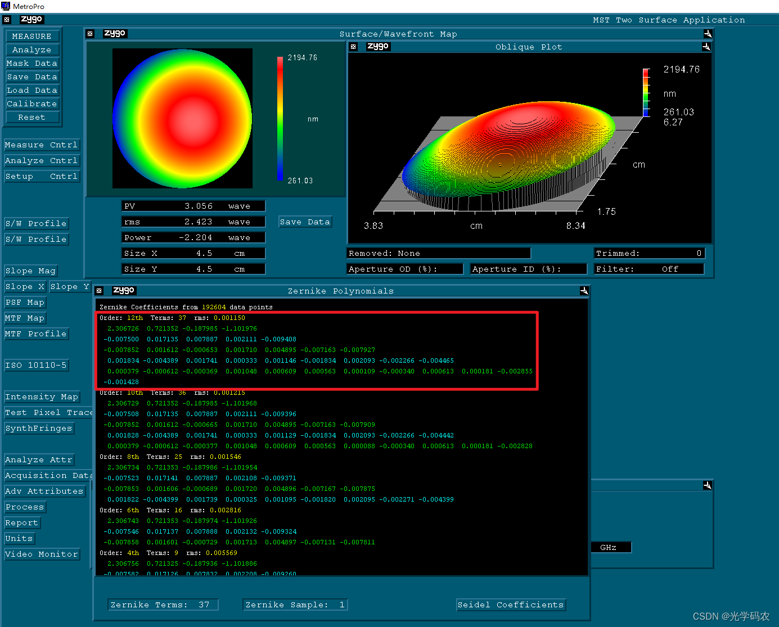The image size is (779, 627).
Task: Click the Oblique Plot window menu box icon
Action: point(353,47)
